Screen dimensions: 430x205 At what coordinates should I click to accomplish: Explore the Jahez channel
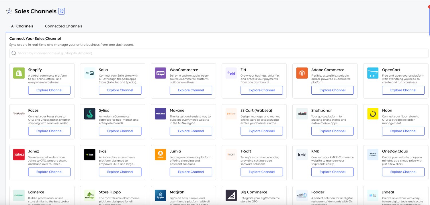[x=49, y=172]
